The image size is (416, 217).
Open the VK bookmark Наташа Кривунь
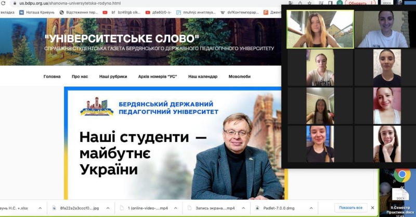(x=37, y=12)
